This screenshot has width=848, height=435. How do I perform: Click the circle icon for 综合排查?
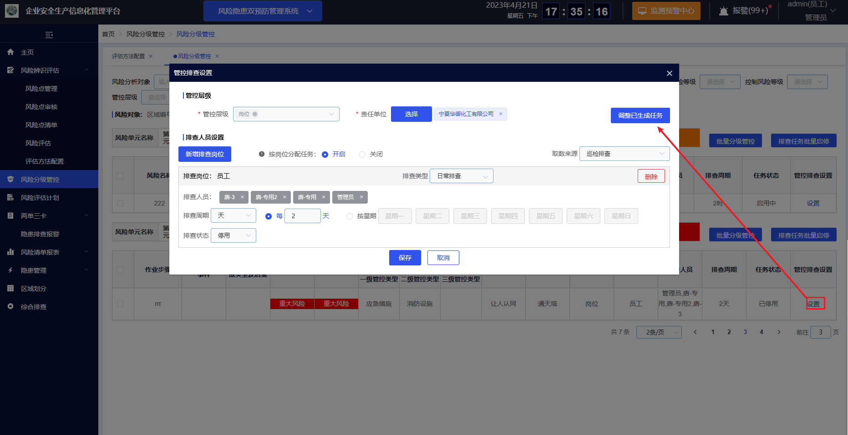point(10,307)
